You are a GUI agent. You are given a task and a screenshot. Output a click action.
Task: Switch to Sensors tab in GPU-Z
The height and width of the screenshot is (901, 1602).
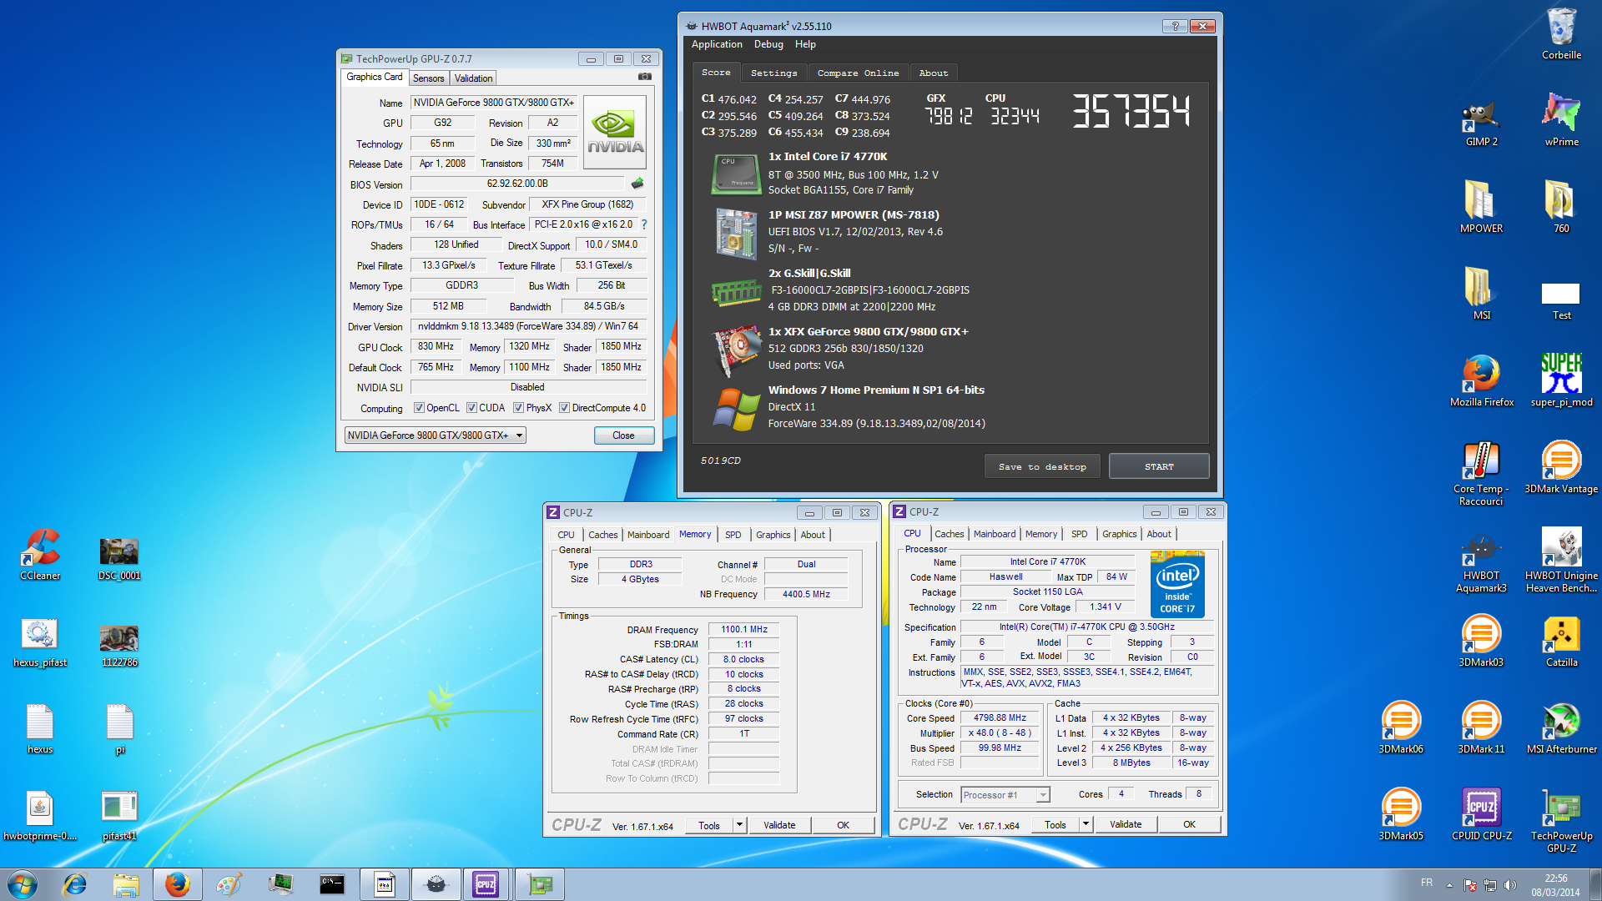click(x=428, y=78)
